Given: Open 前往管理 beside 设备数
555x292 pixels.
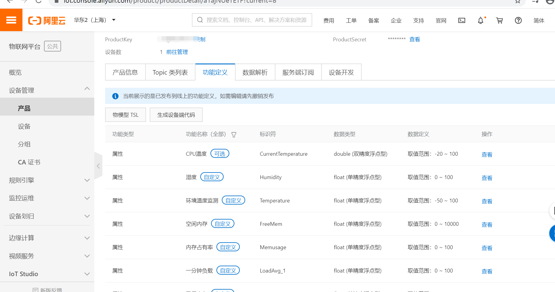Looking at the screenshot, I should pyautogui.click(x=177, y=52).
